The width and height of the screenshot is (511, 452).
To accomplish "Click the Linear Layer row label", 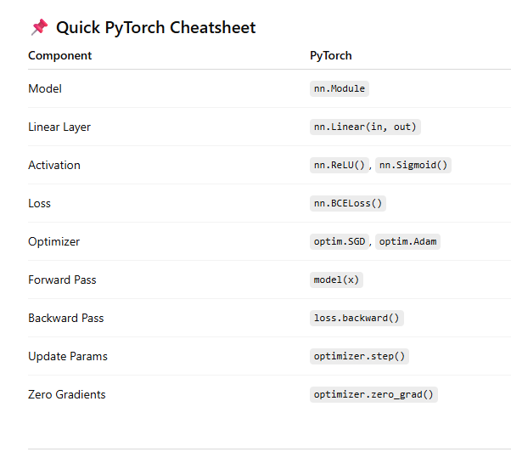I will (x=59, y=127).
